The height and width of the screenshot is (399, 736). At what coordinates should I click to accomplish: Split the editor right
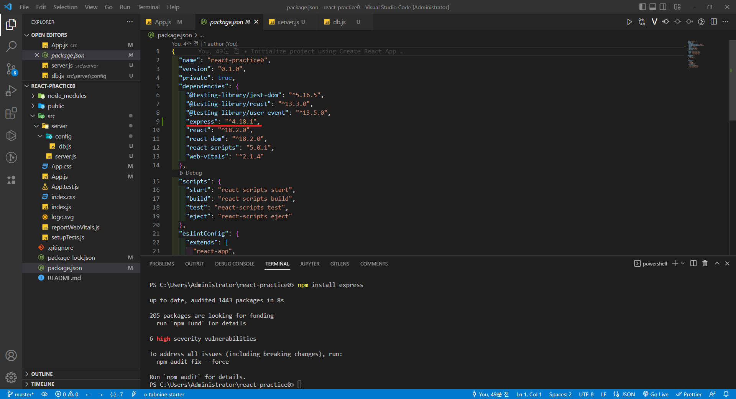(x=713, y=22)
